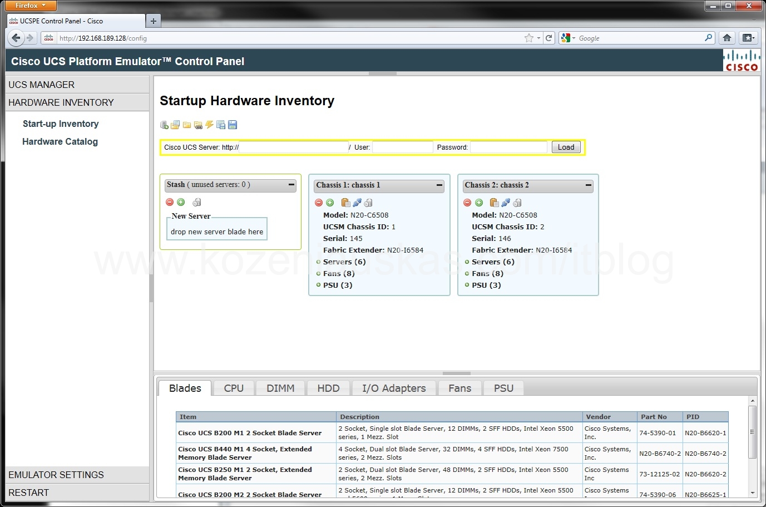The image size is (766, 507).
Task: Switch to the CPU tab
Action: point(234,388)
